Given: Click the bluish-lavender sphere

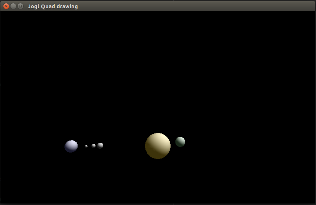Looking at the screenshot, I should [x=71, y=146].
